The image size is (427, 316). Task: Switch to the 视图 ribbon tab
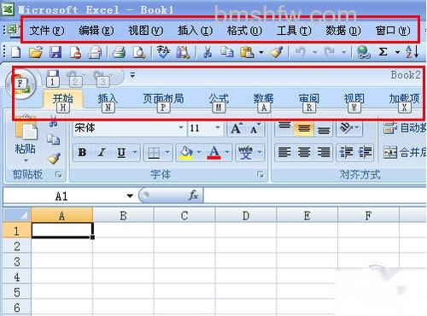354,99
